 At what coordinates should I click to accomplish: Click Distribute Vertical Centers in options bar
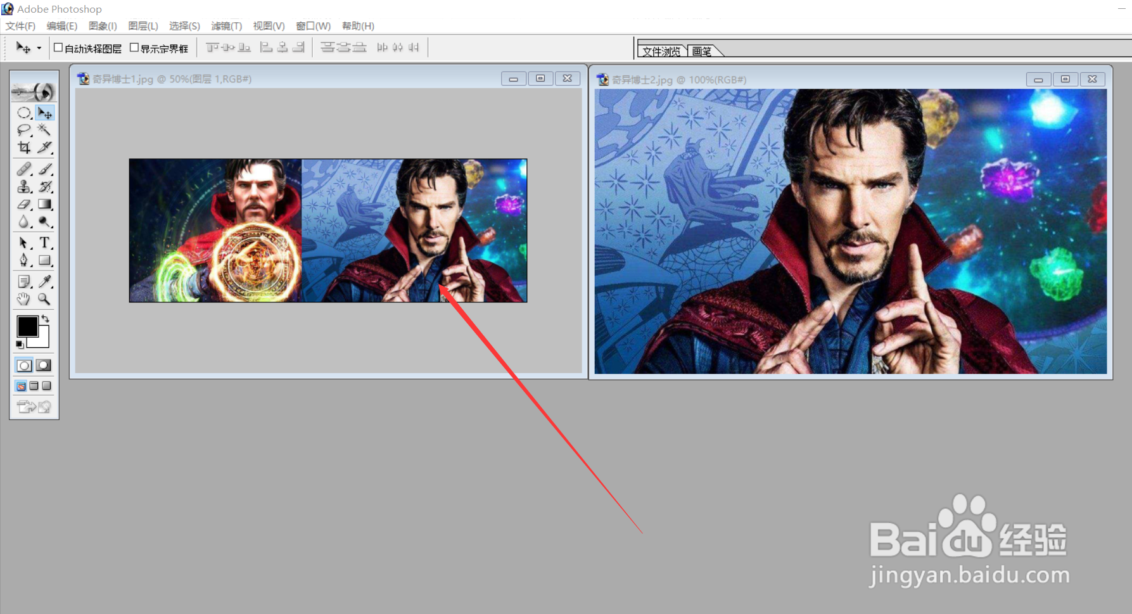343,48
